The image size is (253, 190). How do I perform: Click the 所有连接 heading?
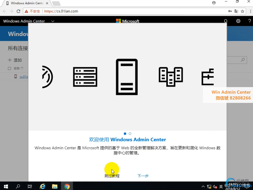(x=18, y=48)
